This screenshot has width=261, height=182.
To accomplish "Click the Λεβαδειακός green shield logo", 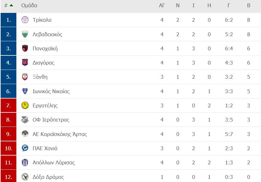I will point(25,34).
